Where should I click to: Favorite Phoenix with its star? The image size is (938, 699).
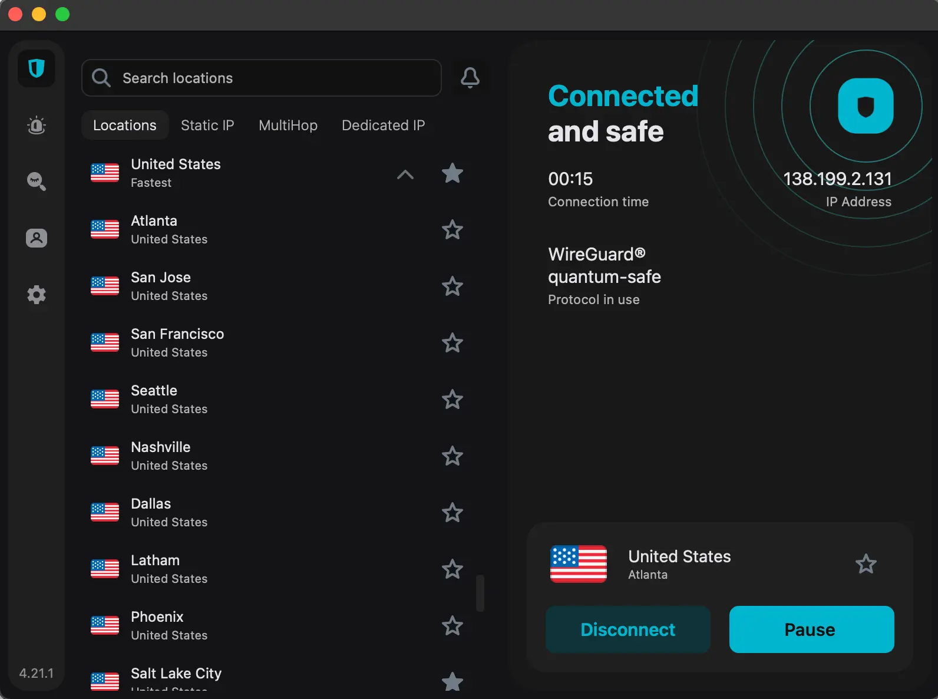click(x=453, y=625)
